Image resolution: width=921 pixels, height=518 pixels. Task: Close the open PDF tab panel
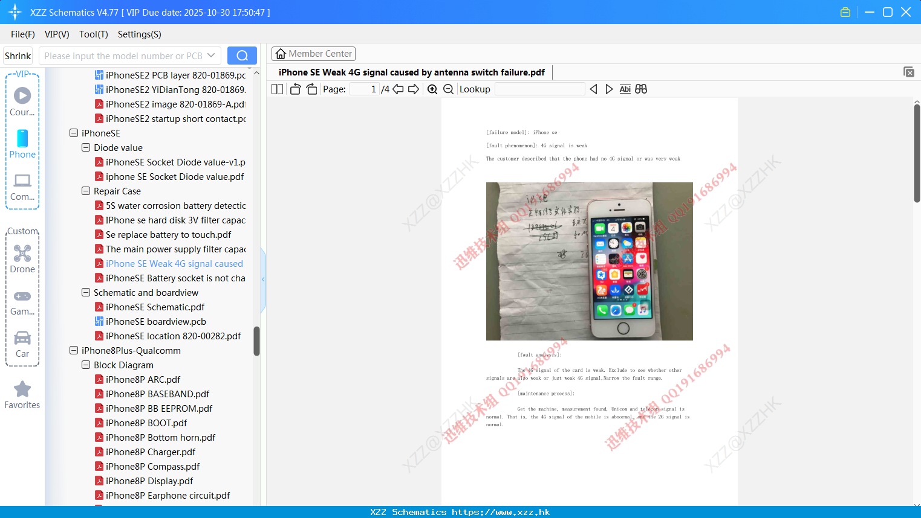coord(908,72)
